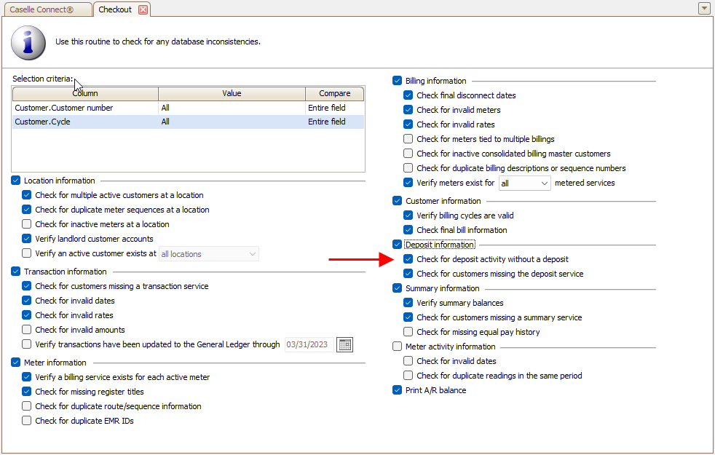
Task: Open the 'all' metered services dropdown
Action: (524, 183)
